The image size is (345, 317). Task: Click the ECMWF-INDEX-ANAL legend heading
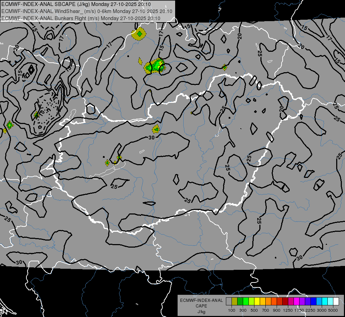tap(201, 300)
